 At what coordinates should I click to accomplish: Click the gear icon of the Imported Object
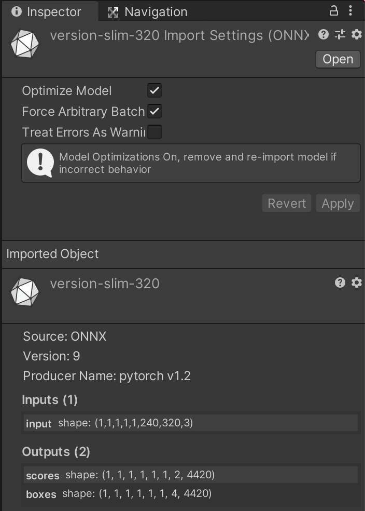(x=357, y=283)
